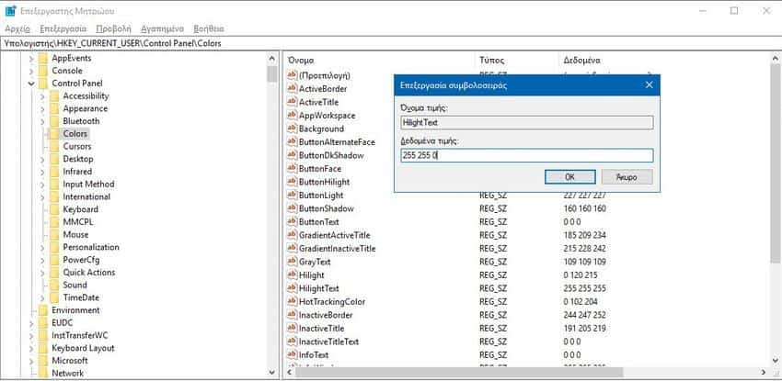Viewport: 782px width, 381px height.
Task: Expand the Personalization tree node
Action: click(43, 248)
